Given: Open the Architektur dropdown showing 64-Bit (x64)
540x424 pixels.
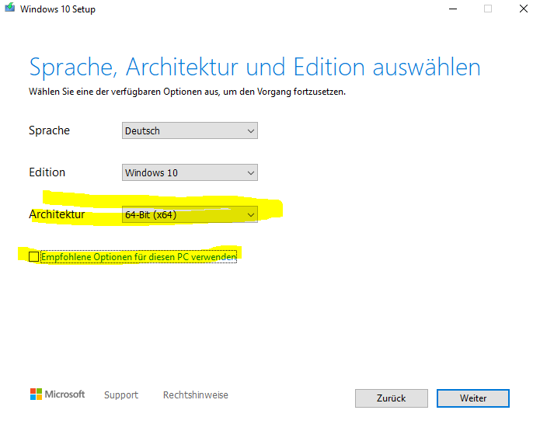Looking at the screenshot, I should (190, 214).
